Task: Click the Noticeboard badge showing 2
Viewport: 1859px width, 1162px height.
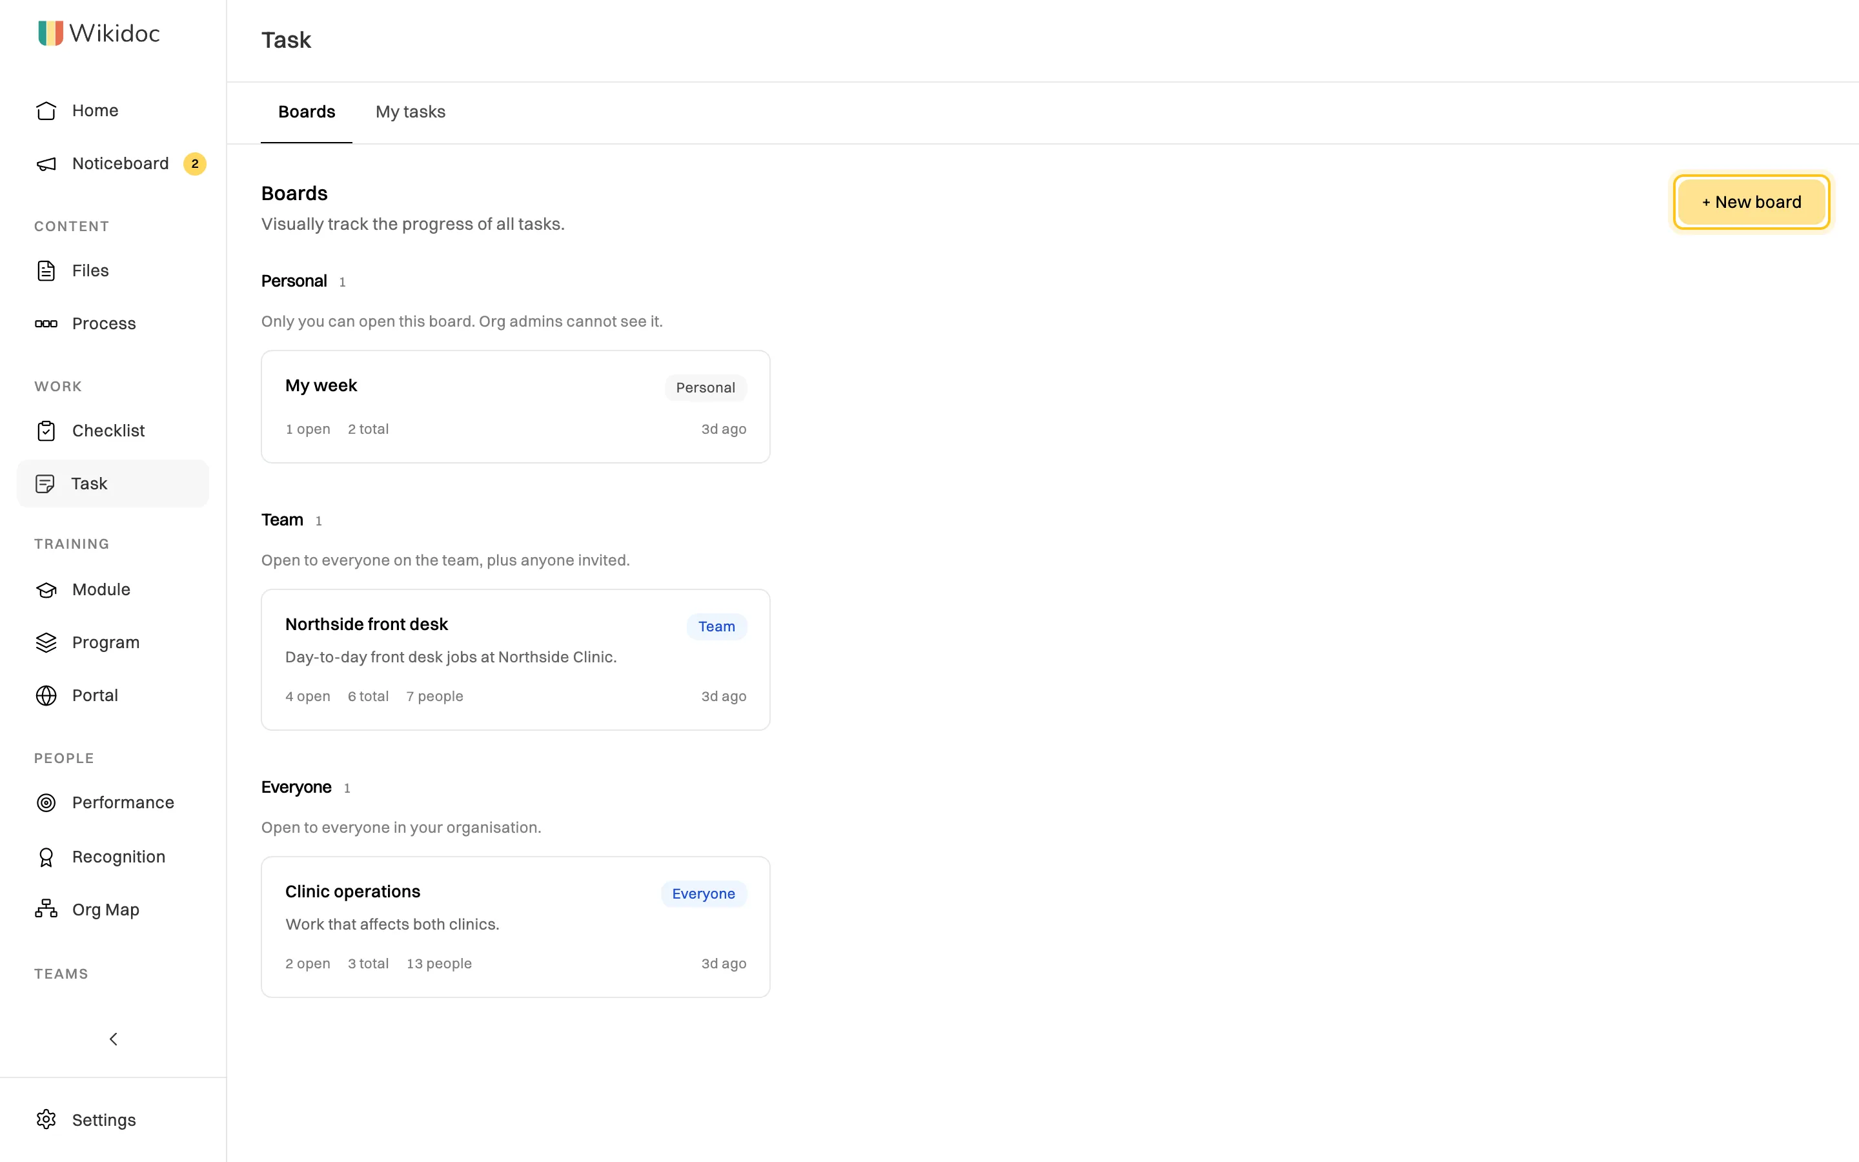Action: click(x=194, y=164)
